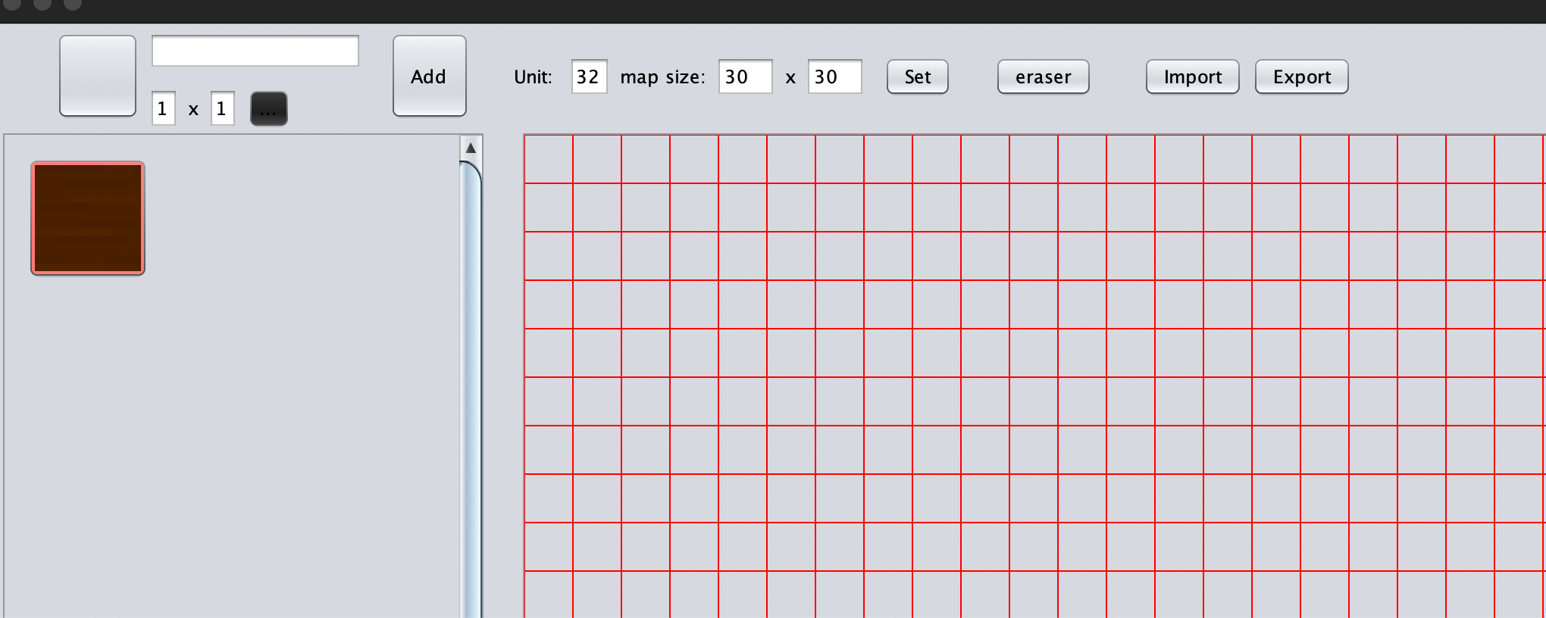This screenshot has height=618, width=1546.
Task: Click the Set map size button
Action: pyautogui.click(x=917, y=76)
